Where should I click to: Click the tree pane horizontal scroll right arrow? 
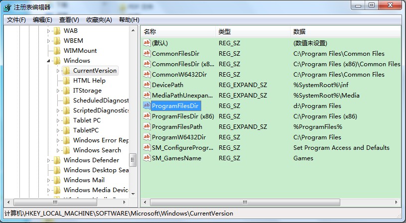[x=124, y=202]
